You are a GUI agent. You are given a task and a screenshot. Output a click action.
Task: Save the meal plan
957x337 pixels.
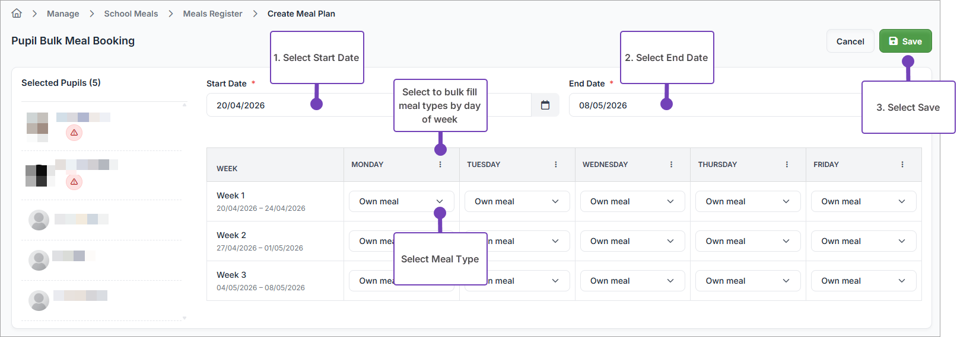905,41
